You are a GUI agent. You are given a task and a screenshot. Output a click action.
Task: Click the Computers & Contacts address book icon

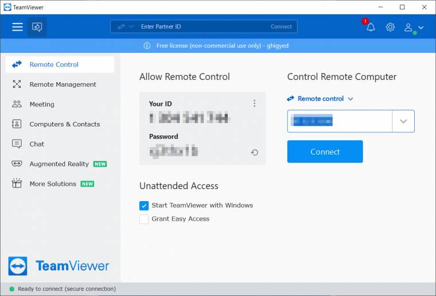pyautogui.click(x=17, y=124)
